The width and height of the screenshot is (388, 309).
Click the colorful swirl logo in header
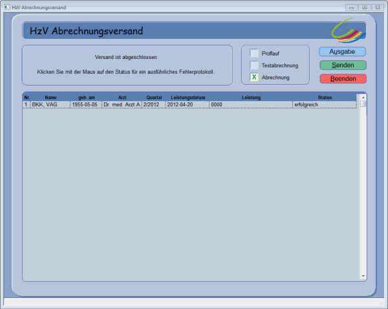(x=347, y=30)
